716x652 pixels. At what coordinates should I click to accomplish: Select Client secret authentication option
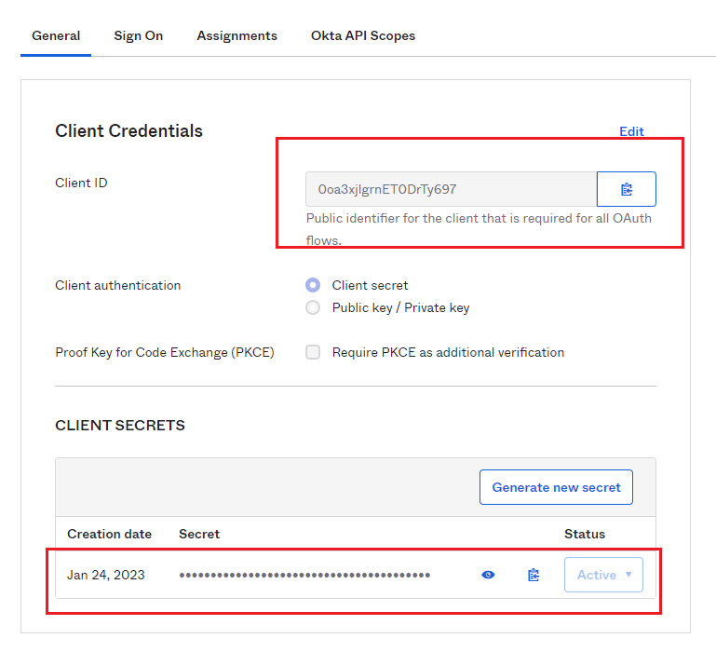313,285
